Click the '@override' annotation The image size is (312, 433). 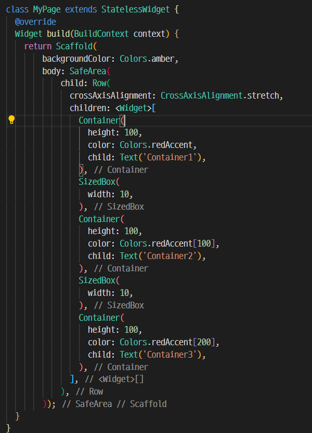(35, 22)
